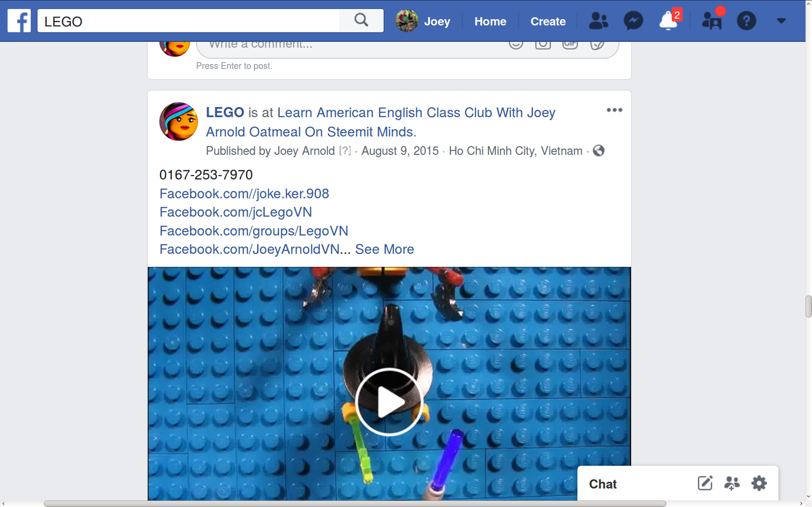Click Create in the top bar
This screenshot has width=812, height=507.
(x=548, y=21)
